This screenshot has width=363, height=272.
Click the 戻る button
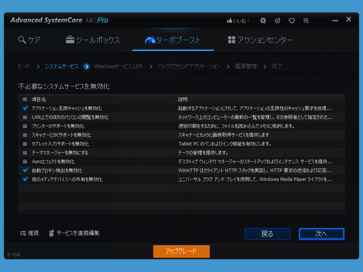tap(267, 234)
